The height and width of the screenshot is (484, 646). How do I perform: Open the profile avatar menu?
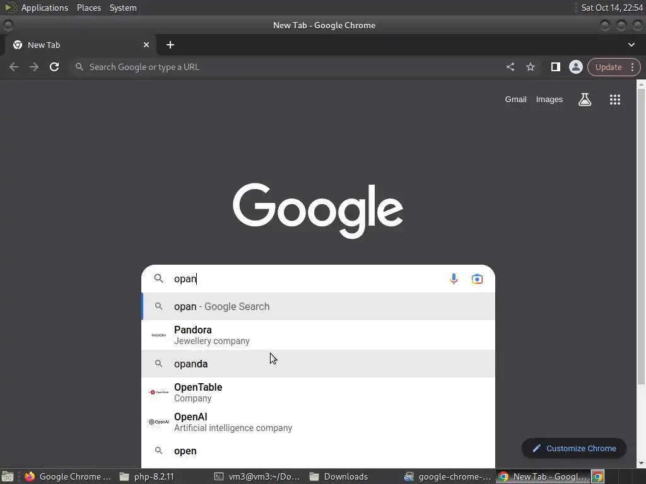click(575, 67)
